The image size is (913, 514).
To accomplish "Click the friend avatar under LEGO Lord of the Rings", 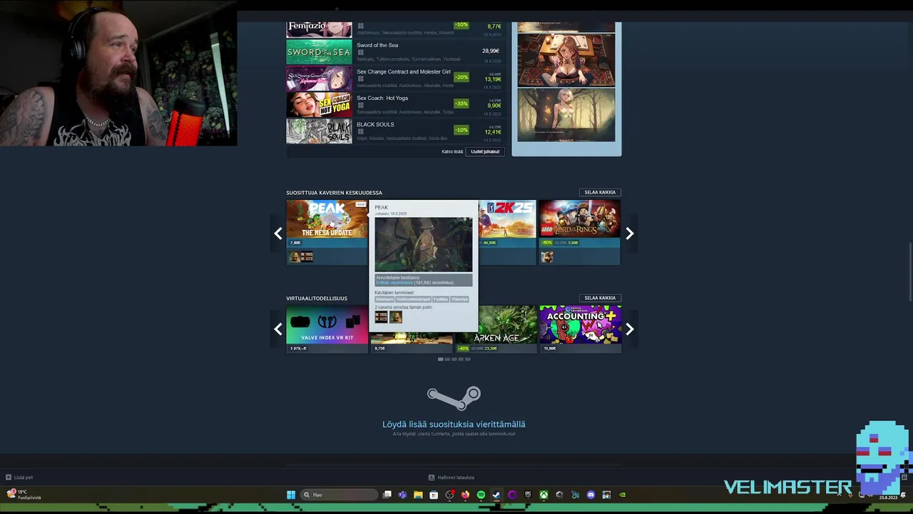I will point(546,257).
